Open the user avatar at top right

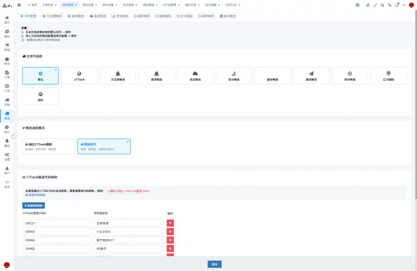[411, 5]
